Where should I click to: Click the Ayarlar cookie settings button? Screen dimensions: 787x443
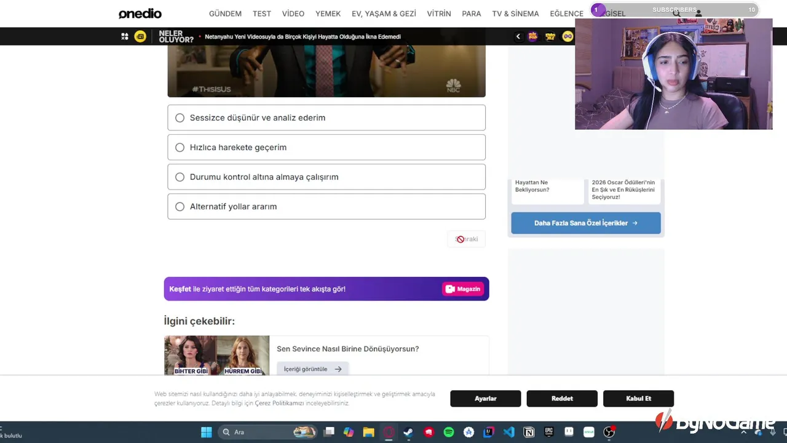coord(486,399)
